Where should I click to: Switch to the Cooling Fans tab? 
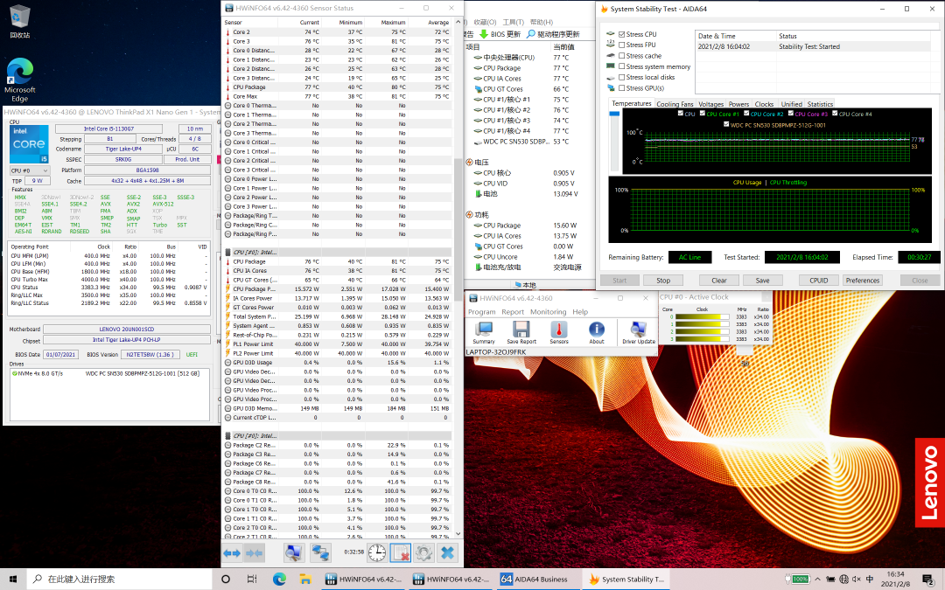click(675, 104)
